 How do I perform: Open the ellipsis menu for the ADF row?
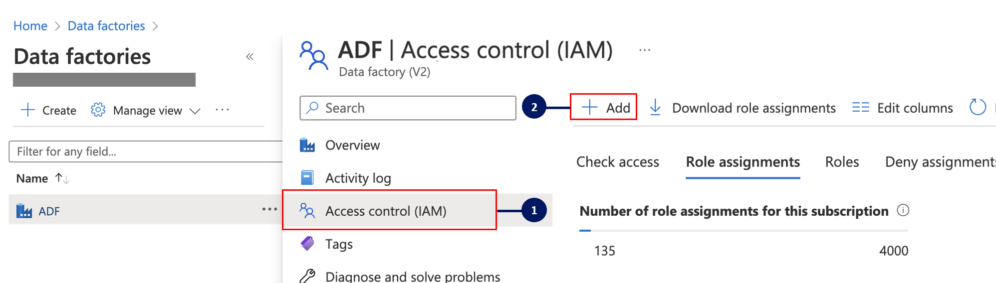(269, 209)
